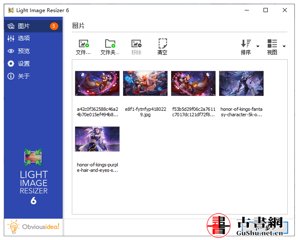299x240 pixels.
Task: Close the Light Image Resizer window
Action: 285,10
